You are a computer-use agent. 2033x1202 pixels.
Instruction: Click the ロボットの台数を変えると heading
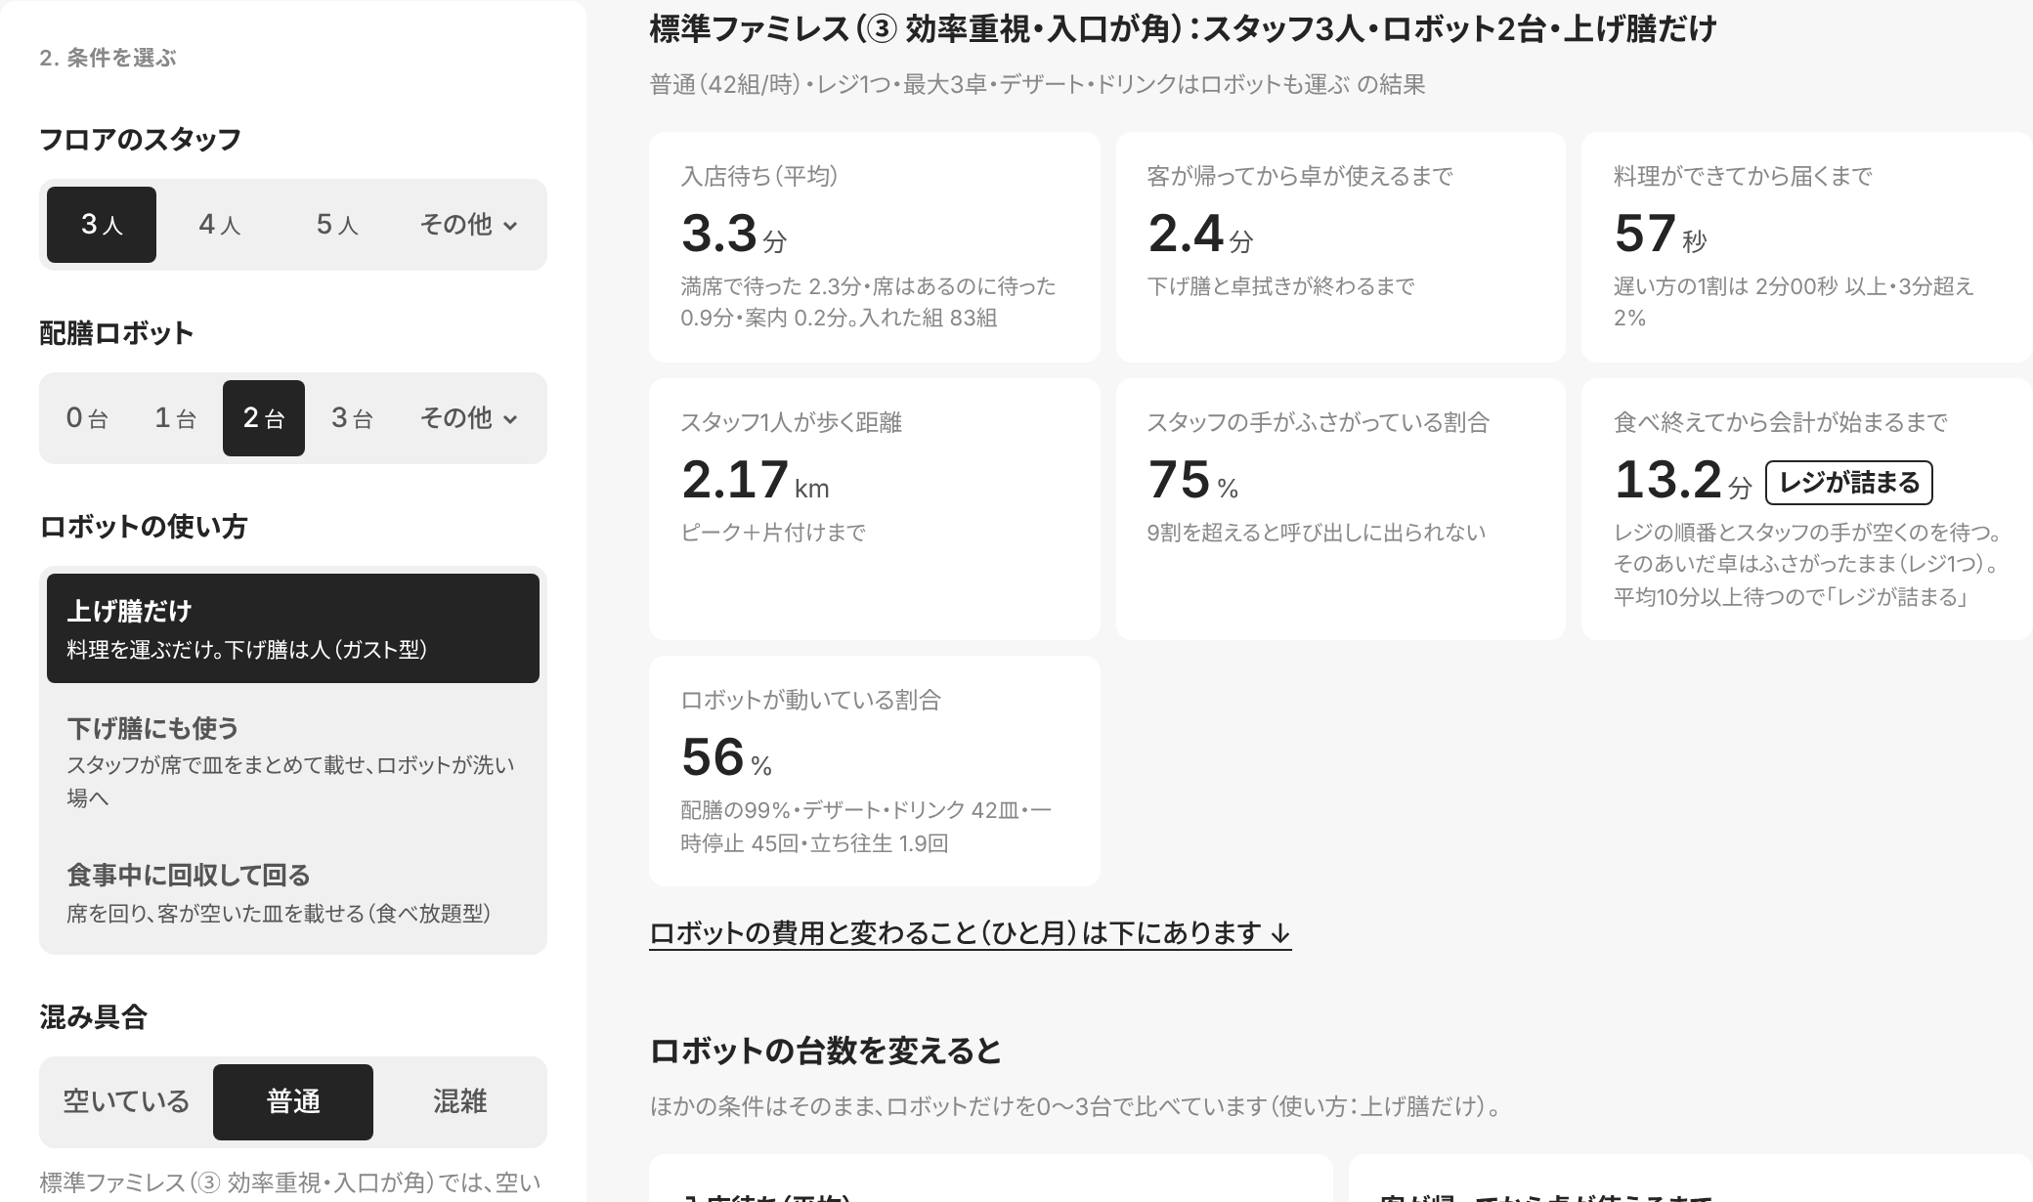[826, 1052]
